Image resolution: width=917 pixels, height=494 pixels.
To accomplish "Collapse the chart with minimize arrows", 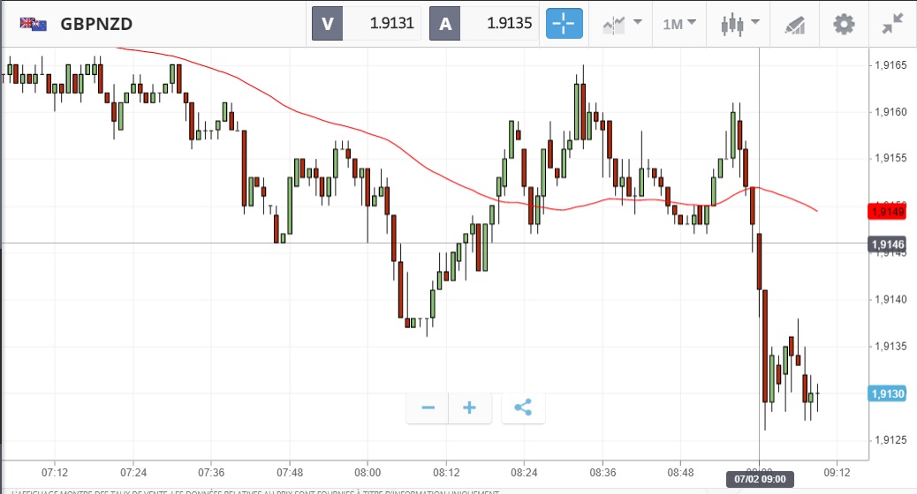I will pyautogui.click(x=893, y=24).
